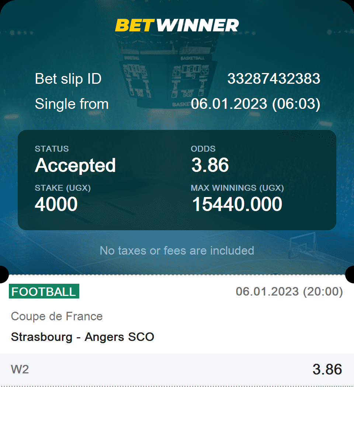Click the bet date 06.01.2023 (06:03)
This screenshot has width=354, height=428.
coord(256,104)
